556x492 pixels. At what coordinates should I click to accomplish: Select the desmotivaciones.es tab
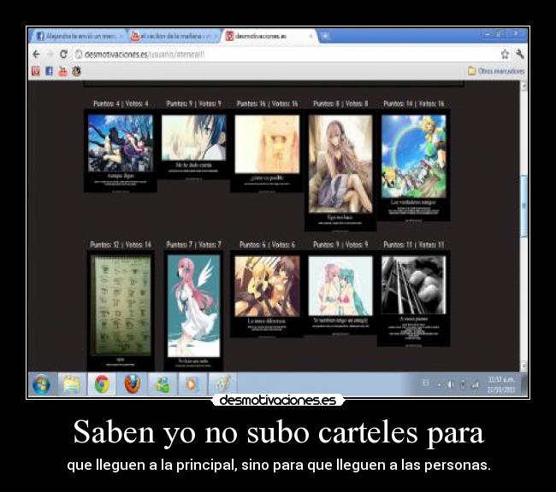pyautogui.click(x=268, y=36)
